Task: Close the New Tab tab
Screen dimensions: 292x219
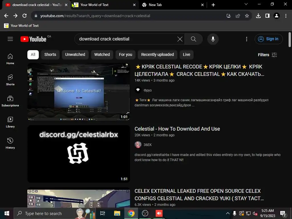Action: tap(202, 5)
